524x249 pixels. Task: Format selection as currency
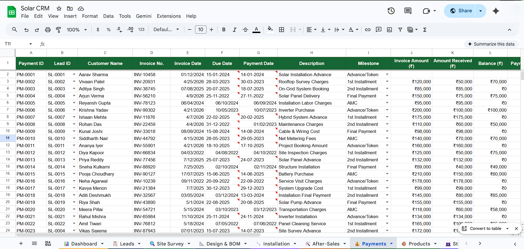98,29
